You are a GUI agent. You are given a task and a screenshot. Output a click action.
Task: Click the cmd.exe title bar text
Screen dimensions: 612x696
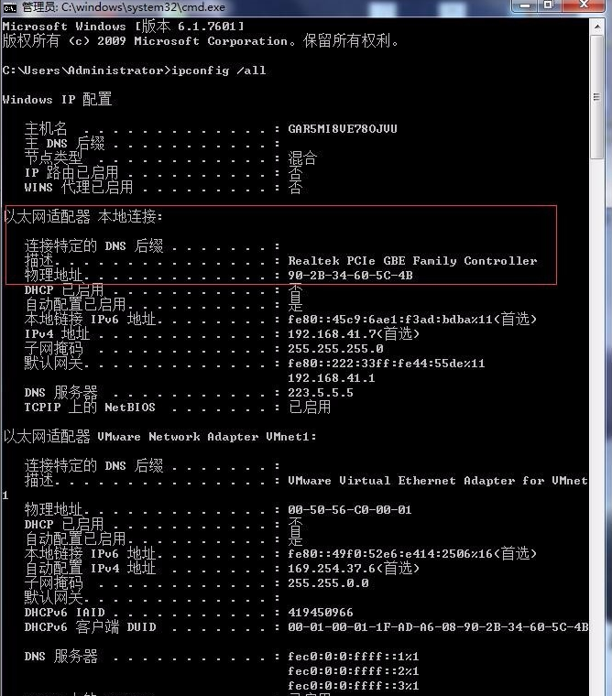[x=124, y=7]
